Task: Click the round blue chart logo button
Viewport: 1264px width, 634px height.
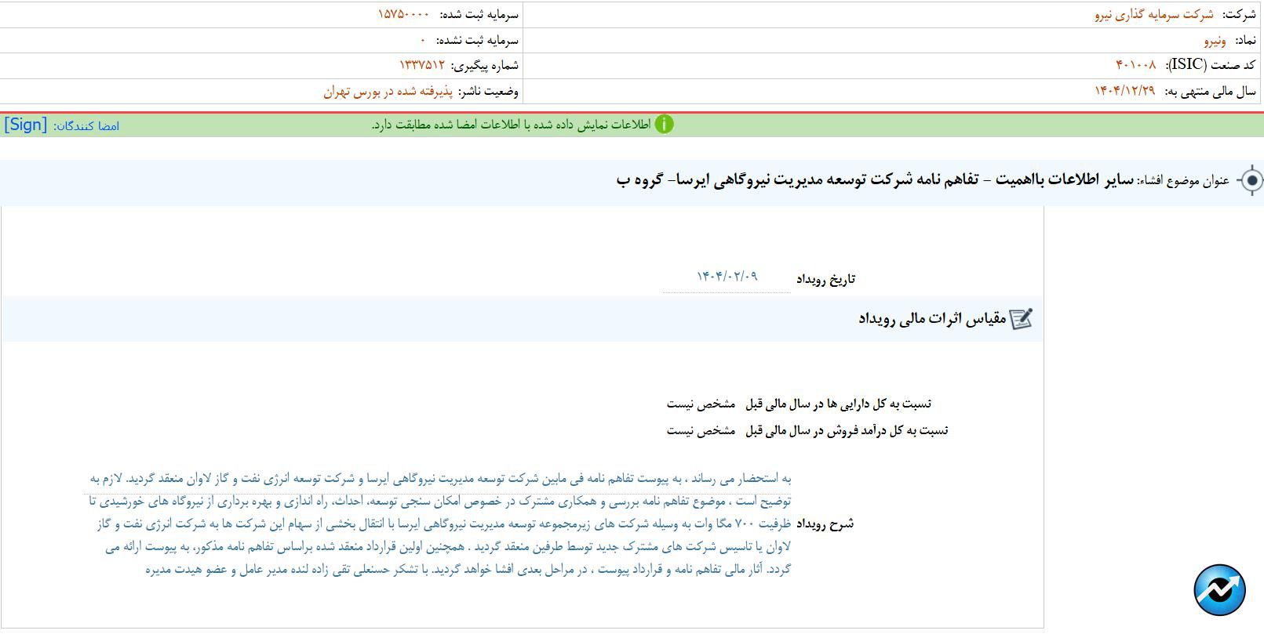Action: coord(1219,590)
